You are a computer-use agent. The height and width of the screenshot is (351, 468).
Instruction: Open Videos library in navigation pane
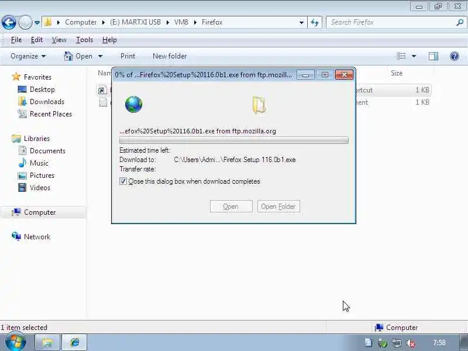tap(40, 188)
